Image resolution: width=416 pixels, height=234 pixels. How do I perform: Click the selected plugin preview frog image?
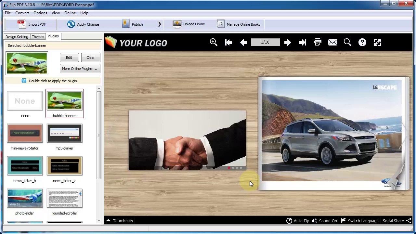tap(27, 63)
